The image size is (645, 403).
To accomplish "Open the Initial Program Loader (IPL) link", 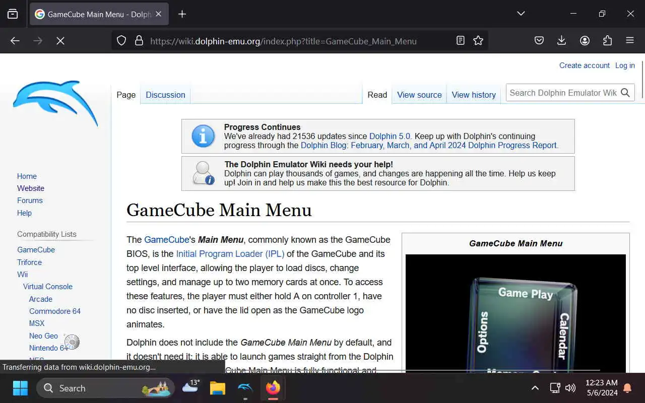I will coord(230,254).
